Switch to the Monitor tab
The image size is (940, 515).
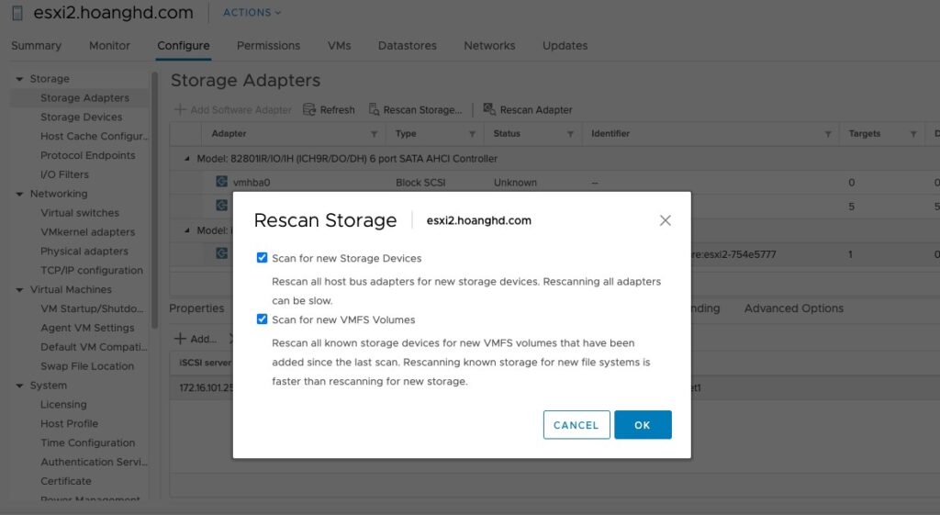[109, 46]
